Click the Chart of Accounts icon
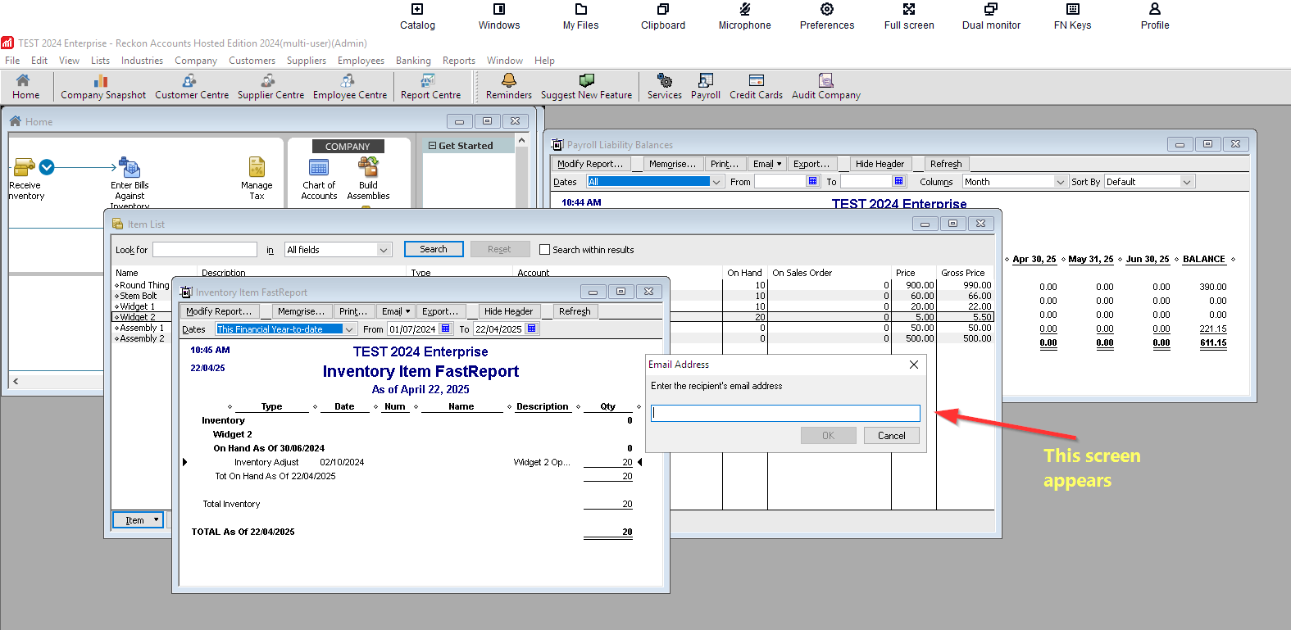This screenshot has height=630, width=1291. (x=319, y=168)
